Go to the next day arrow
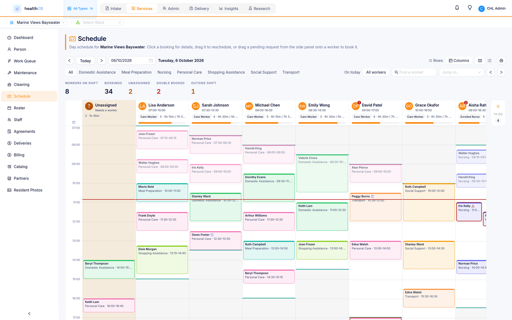 pos(101,61)
